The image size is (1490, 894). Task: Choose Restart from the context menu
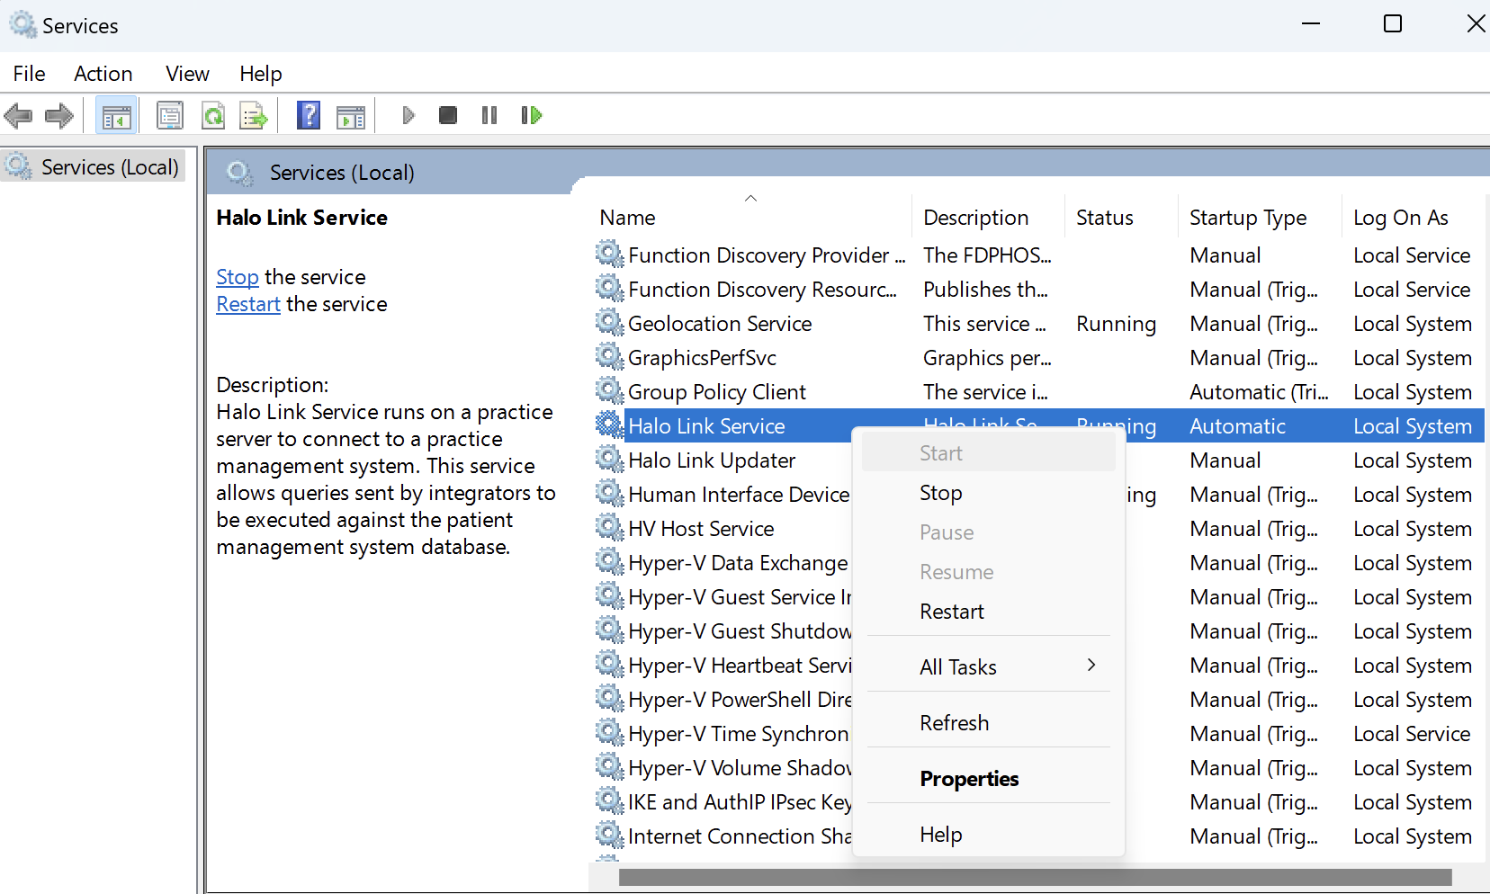[988, 612]
